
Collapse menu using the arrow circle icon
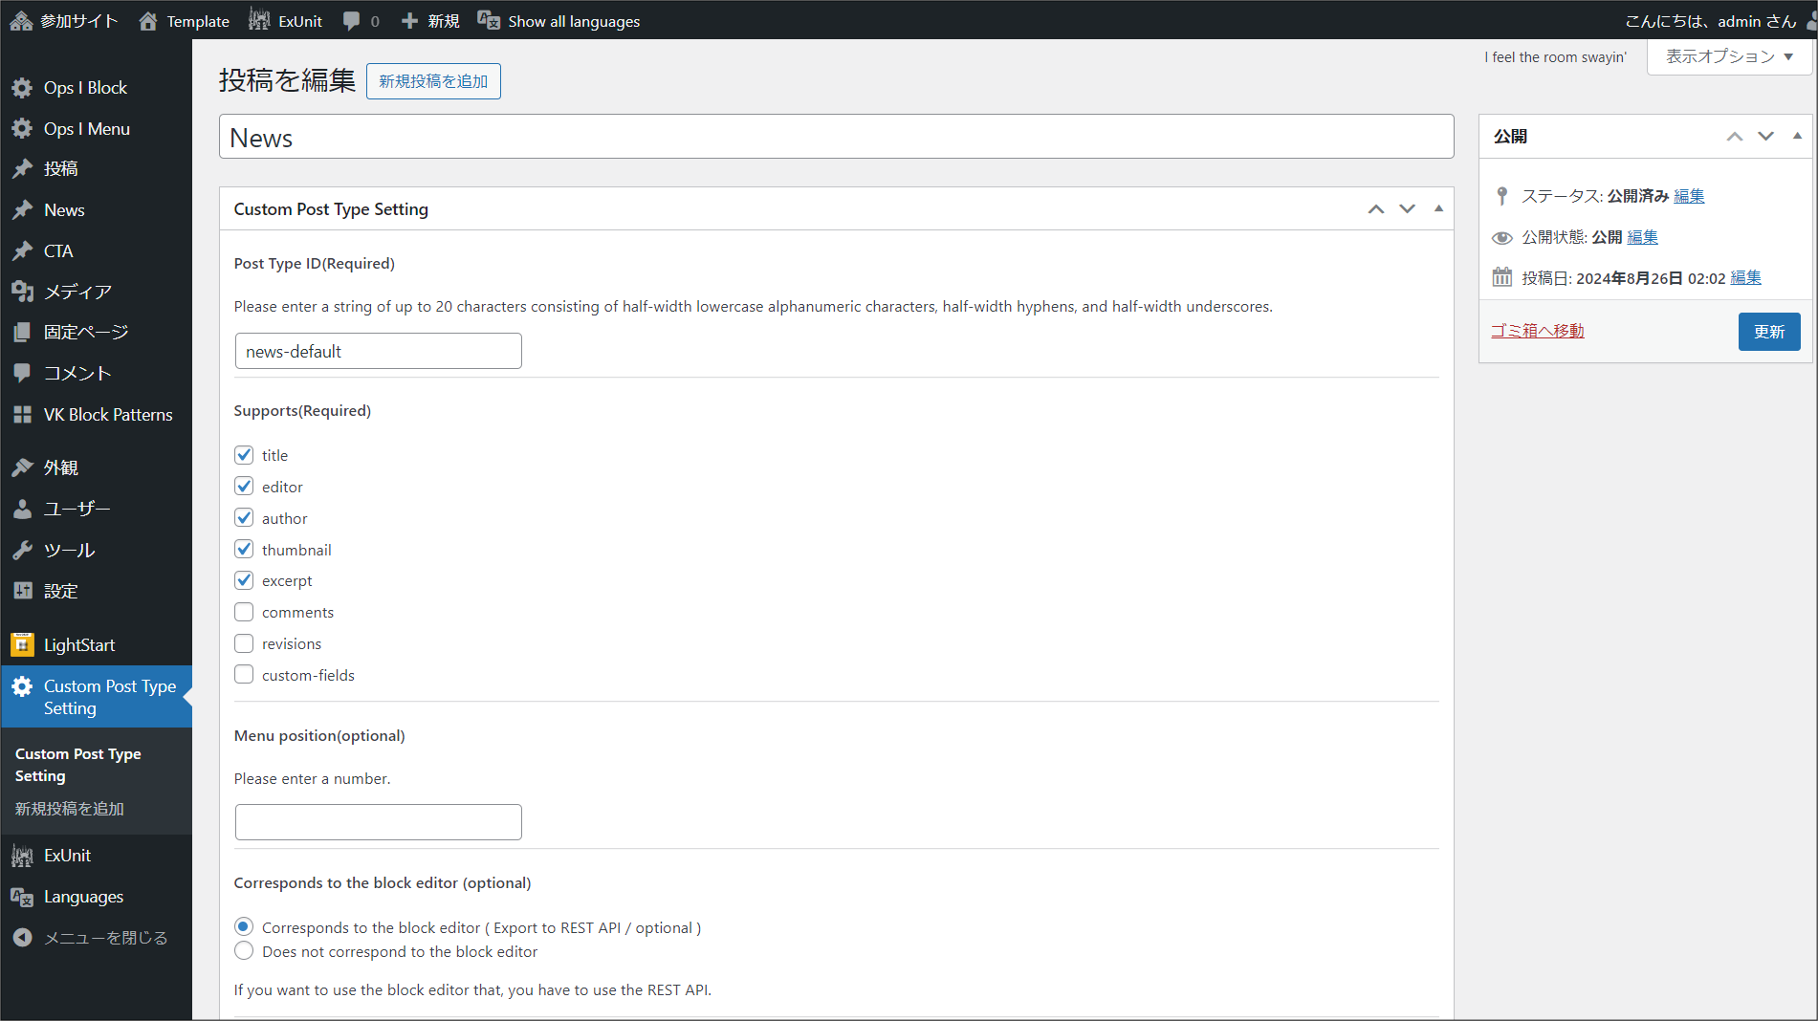[x=22, y=938]
